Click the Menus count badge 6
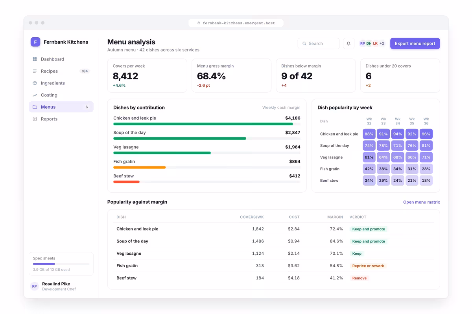This screenshot has height=314, width=472. [87, 107]
